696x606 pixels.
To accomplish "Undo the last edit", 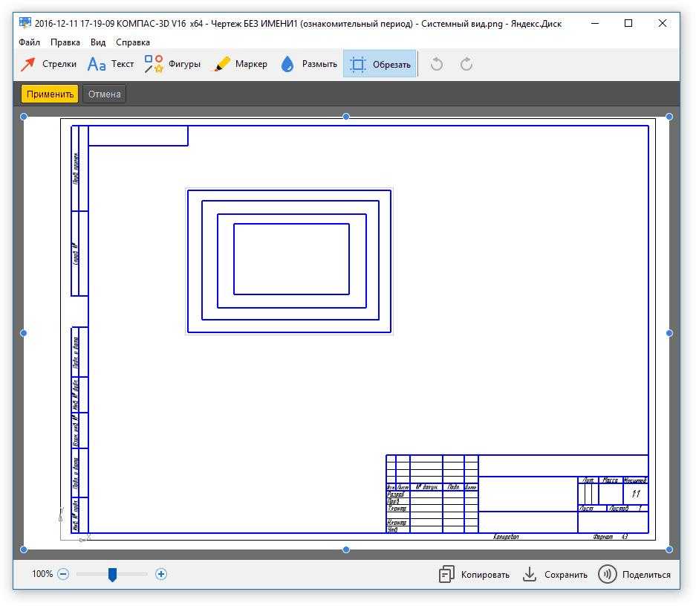I will (x=437, y=64).
